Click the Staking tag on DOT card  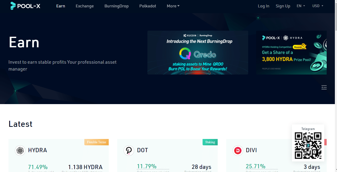pyautogui.click(x=210, y=142)
